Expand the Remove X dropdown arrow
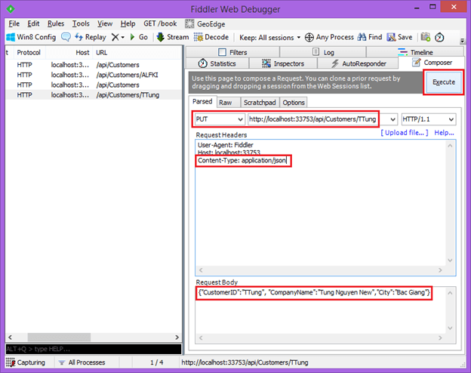 point(122,38)
